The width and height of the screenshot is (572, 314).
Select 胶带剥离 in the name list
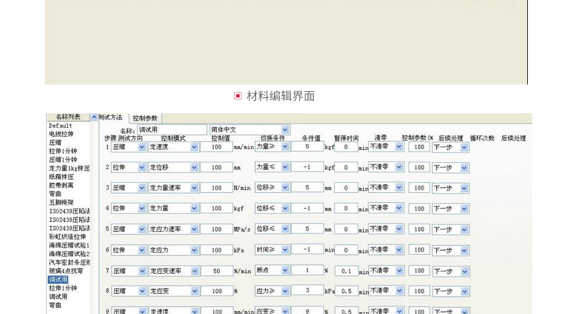[x=62, y=185]
